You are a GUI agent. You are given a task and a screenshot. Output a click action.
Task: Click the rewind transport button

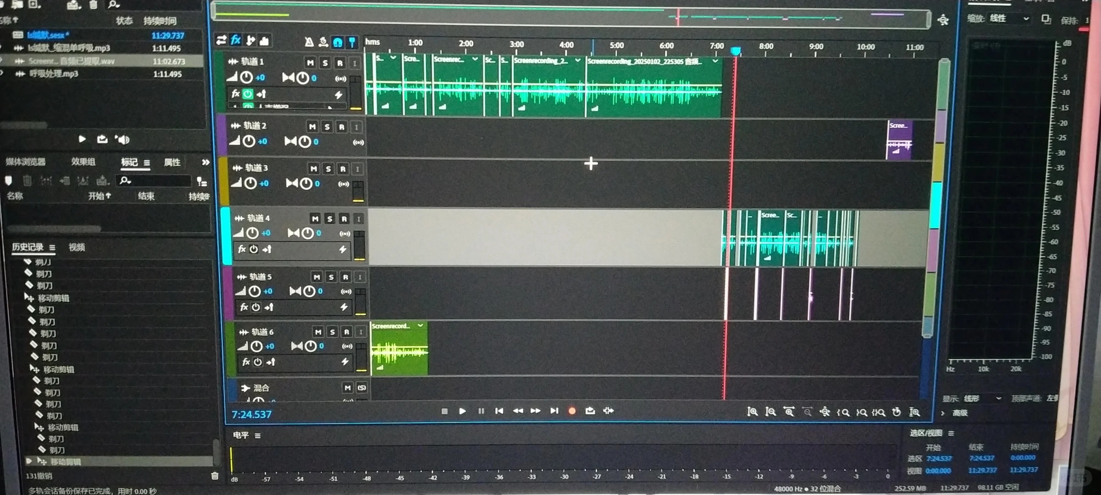pyautogui.click(x=518, y=411)
